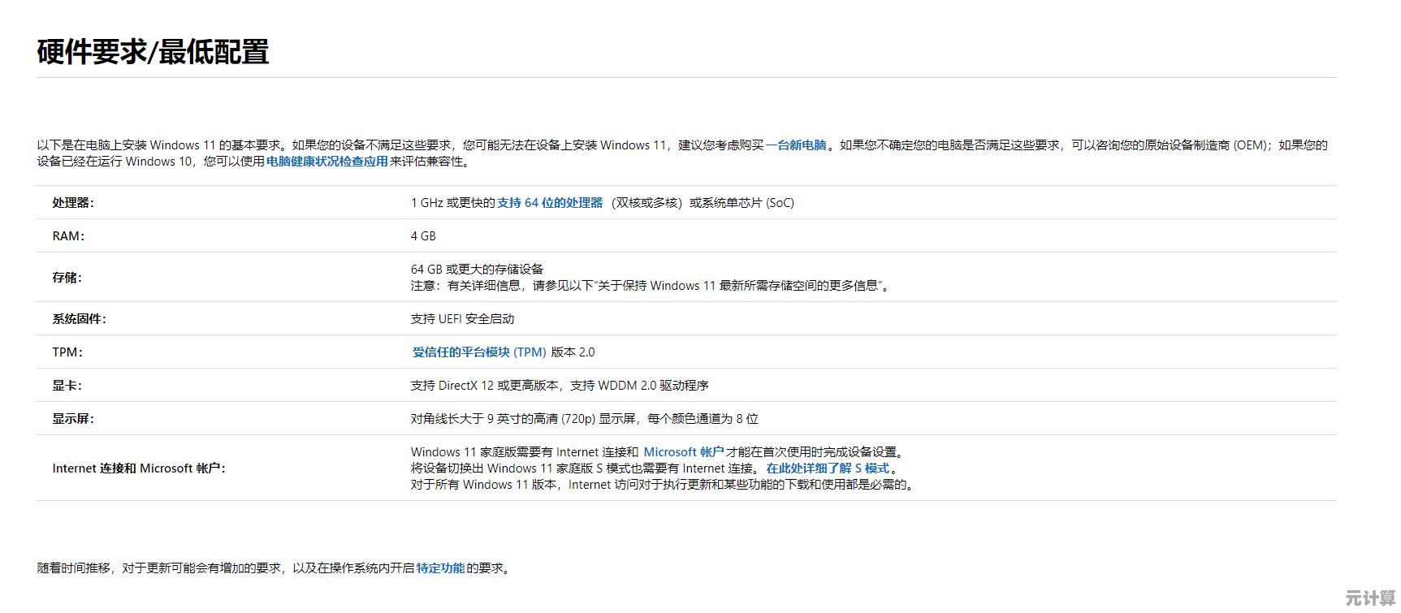Click the 特定功能 link at the bottom

pos(440,568)
